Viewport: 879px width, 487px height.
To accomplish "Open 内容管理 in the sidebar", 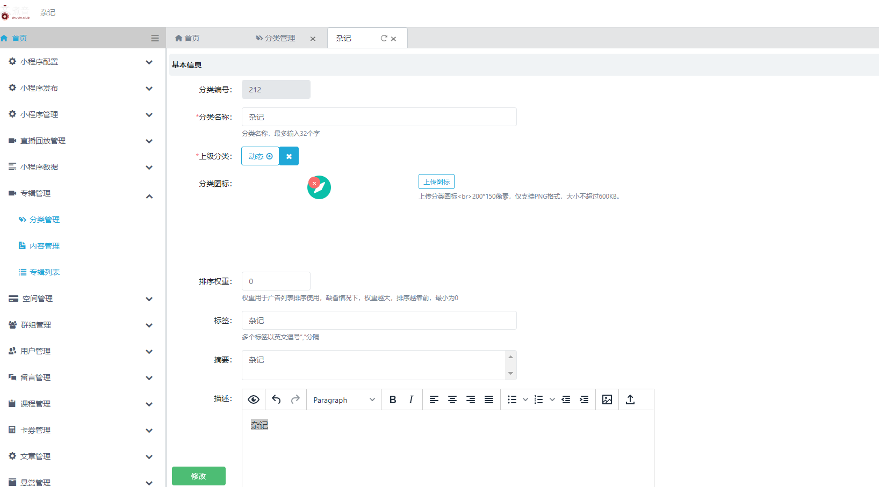I will pyautogui.click(x=45, y=246).
